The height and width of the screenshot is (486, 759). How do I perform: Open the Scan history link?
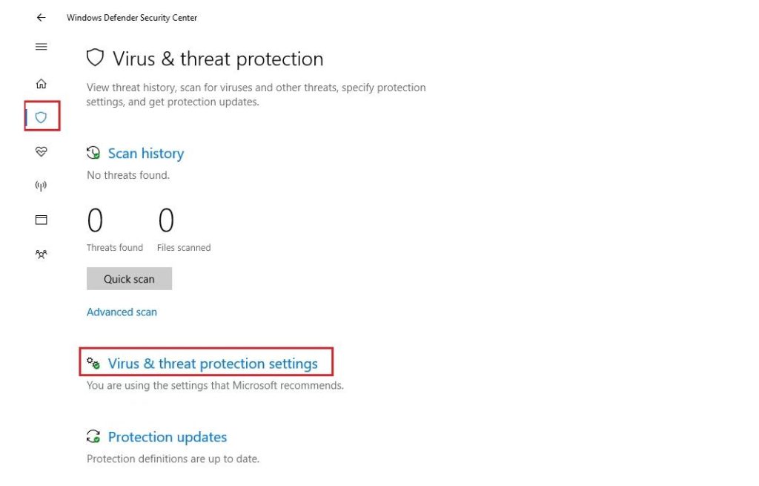point(145,154)
